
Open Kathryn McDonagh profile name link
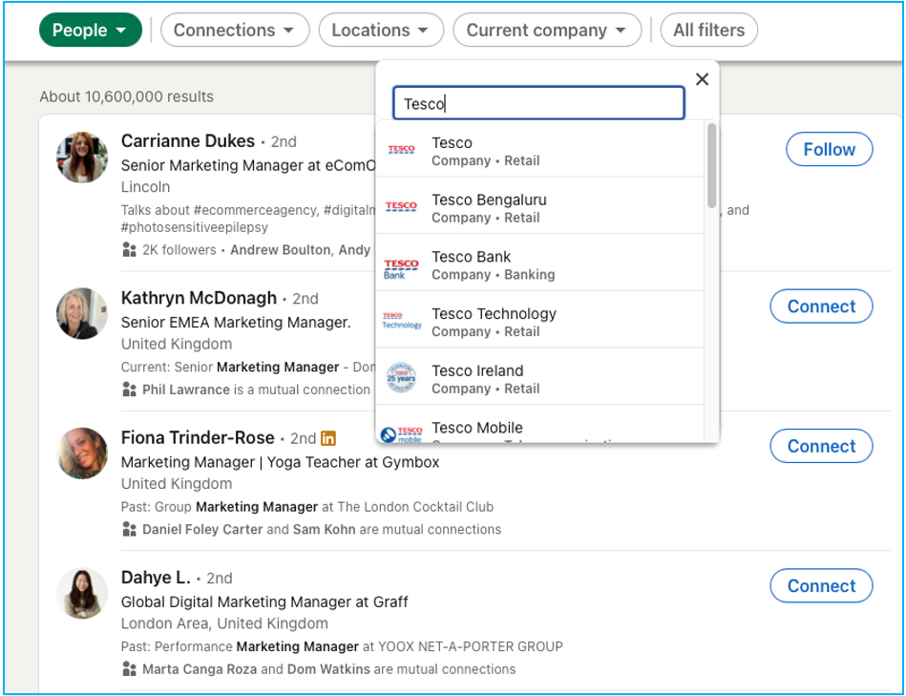(199, 298)
